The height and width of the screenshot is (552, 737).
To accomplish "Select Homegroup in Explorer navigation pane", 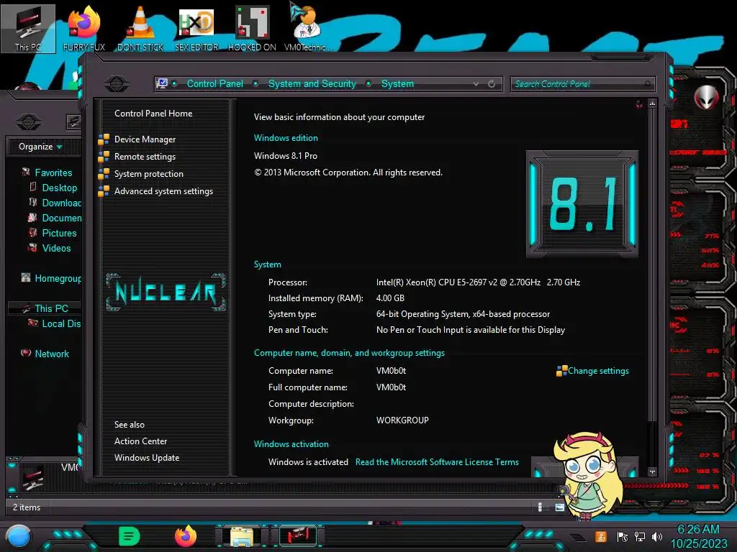I will coord(58,278).
